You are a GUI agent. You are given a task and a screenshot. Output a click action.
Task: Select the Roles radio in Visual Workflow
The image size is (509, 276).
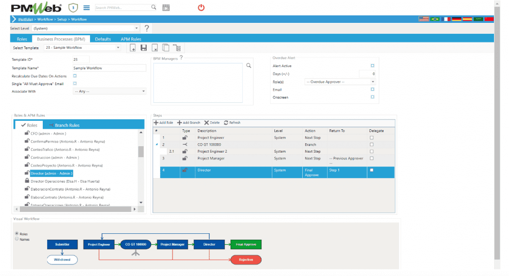(17, 233)
